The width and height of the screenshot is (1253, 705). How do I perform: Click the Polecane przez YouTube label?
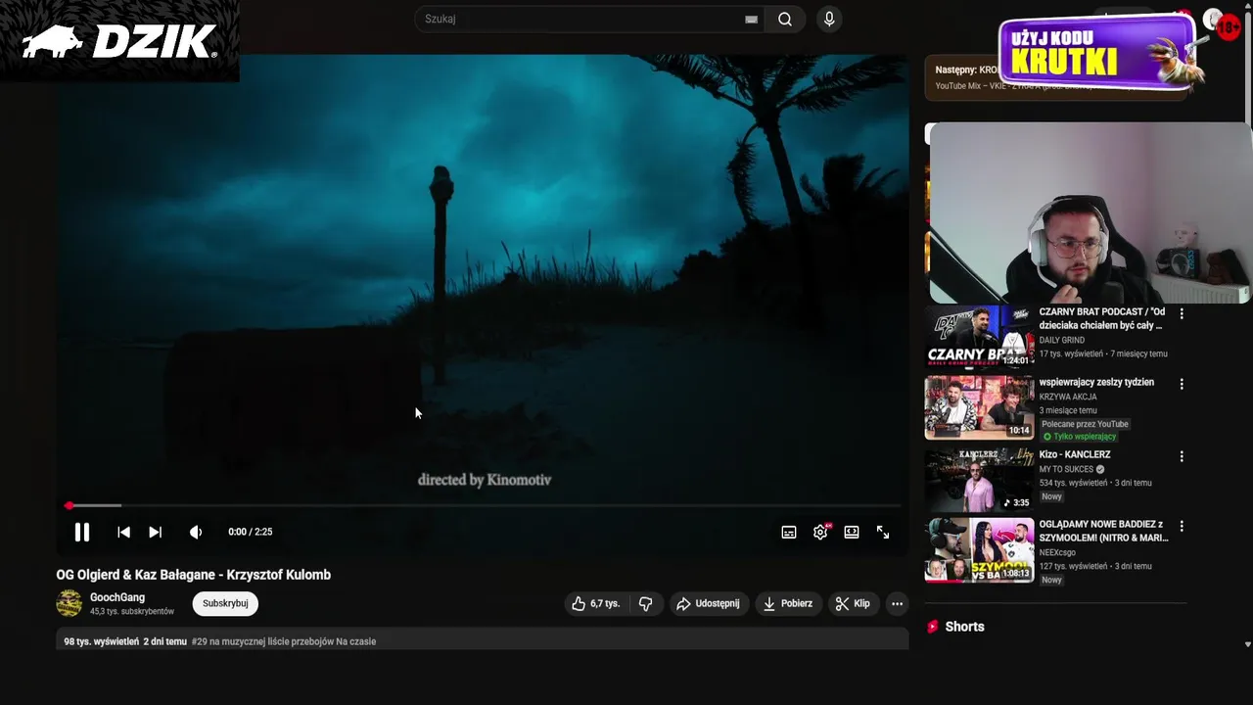click(1086, 424)
